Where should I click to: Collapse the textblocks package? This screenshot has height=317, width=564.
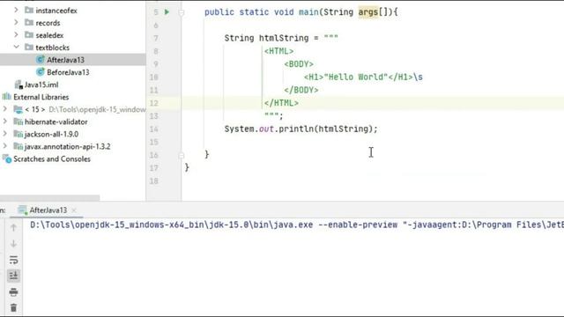16,47
